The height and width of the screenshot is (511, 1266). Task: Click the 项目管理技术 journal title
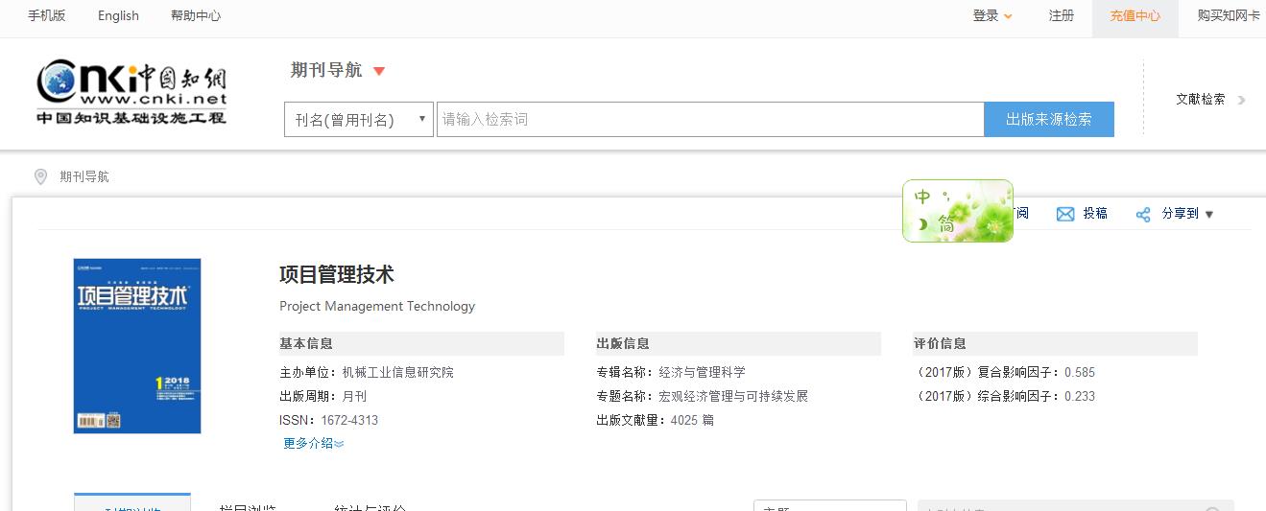click(x=337, y=274)
